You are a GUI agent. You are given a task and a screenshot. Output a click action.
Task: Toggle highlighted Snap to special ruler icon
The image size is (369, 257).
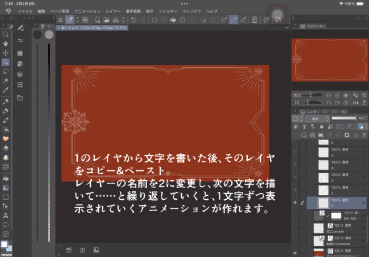234,20
